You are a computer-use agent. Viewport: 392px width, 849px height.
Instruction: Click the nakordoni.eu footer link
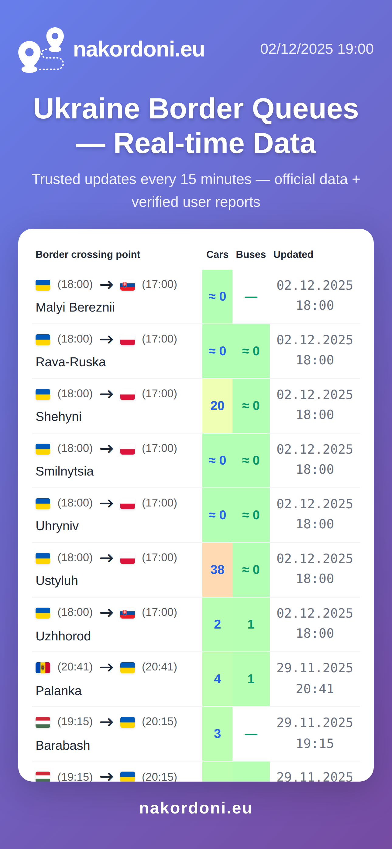(x=196, y=808)
